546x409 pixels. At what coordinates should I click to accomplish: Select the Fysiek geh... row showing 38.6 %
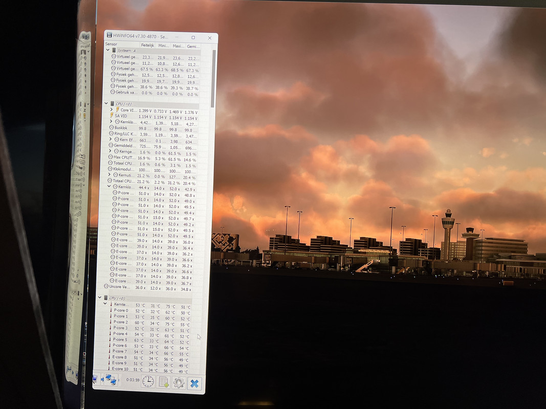point(154,87)
